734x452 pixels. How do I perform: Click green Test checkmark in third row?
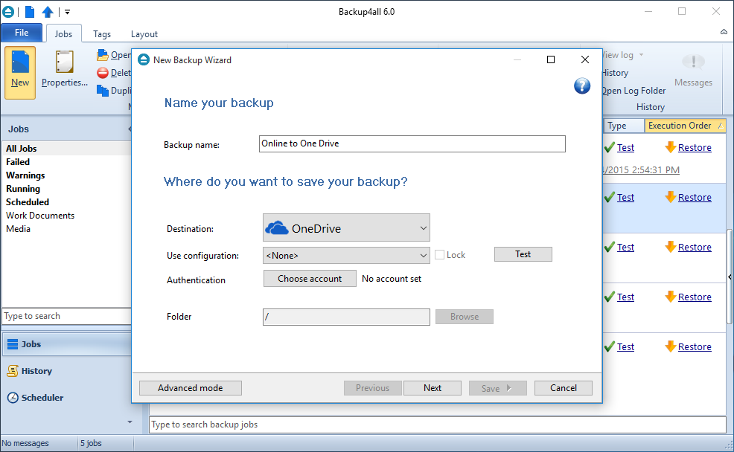(610, 248)
